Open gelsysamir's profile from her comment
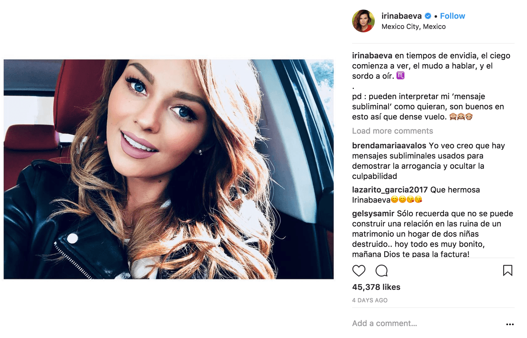Viewport: 527px width, 338px height. [373, 213]
